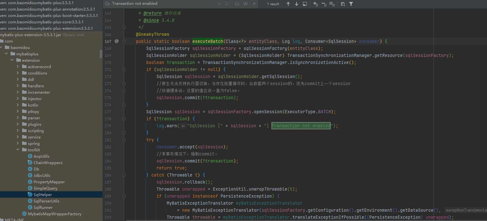Click the search history magnifier icon
487x221 pixels.
[108, 4]
